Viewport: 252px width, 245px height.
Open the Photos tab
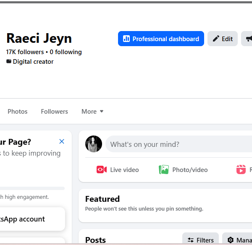point(18,112)
